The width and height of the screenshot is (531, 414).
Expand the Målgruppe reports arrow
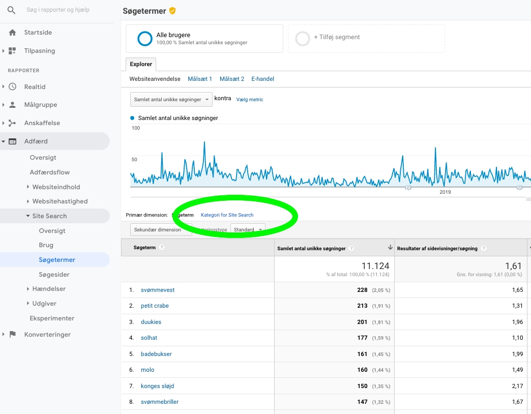point(3,105)
